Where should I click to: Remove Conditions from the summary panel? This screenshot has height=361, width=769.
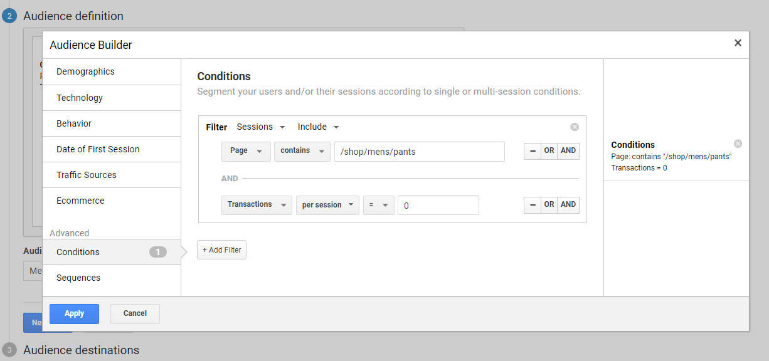pyautogui.click(x=738, y=144)
